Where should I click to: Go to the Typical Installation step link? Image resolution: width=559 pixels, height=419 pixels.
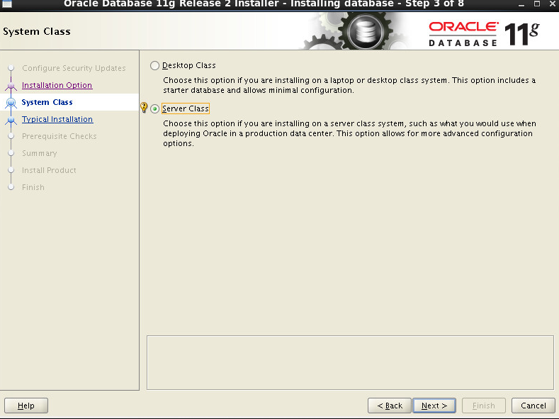point(57,119)
